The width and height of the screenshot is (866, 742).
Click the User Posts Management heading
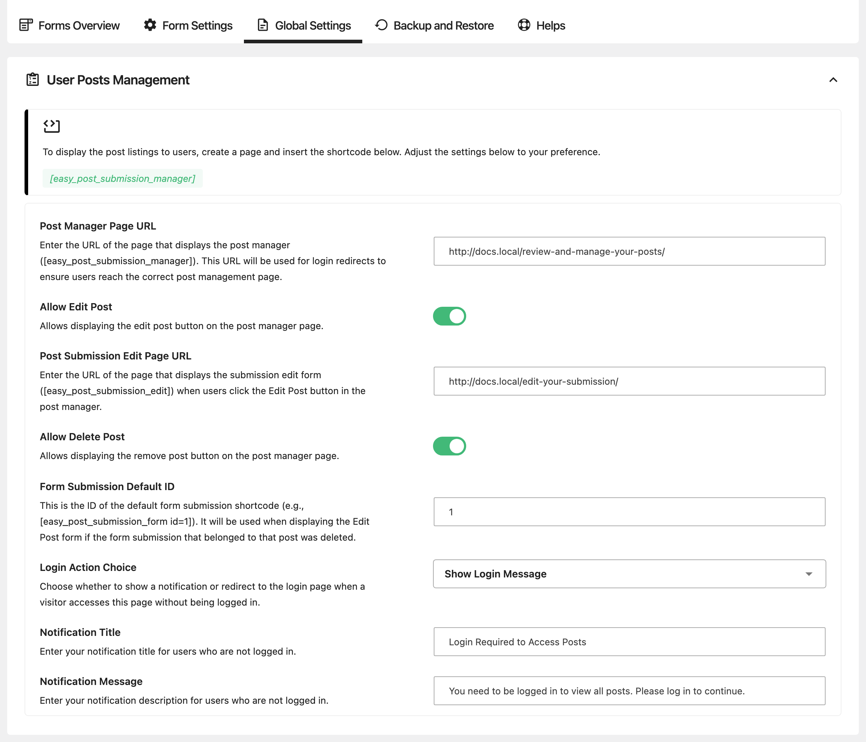[x=118, y=80]
